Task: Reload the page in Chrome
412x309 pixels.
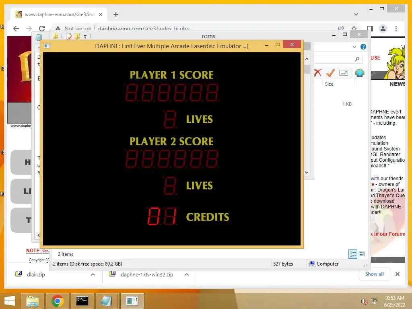Action: click(42, 29)
